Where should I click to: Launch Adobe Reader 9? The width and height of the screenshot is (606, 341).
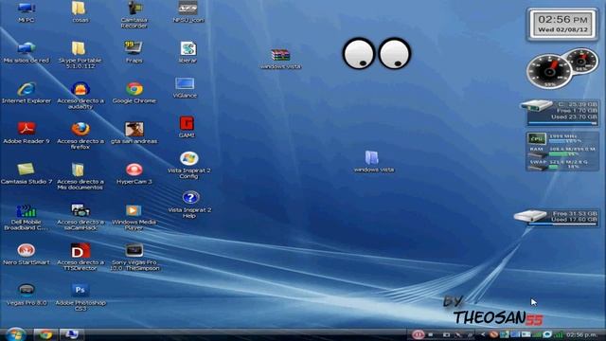pyautogui.click(x=27, y=133)
